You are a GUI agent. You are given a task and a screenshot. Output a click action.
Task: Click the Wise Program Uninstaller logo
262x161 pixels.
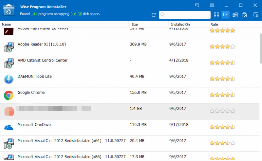[x=9, y=10]
